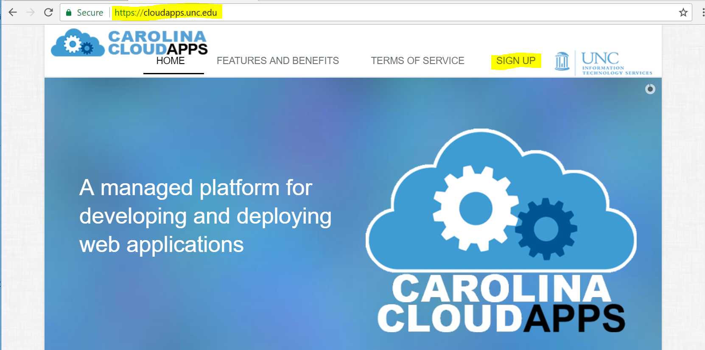
Task: Click the dark blue gear in banner
Action: pos(546,229)
